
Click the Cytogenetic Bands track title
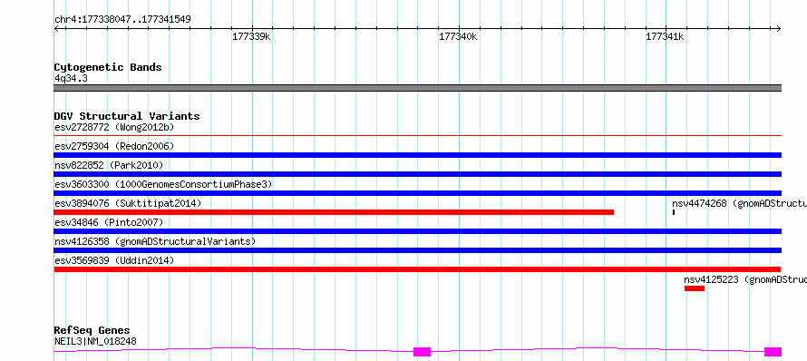point(108,67)
